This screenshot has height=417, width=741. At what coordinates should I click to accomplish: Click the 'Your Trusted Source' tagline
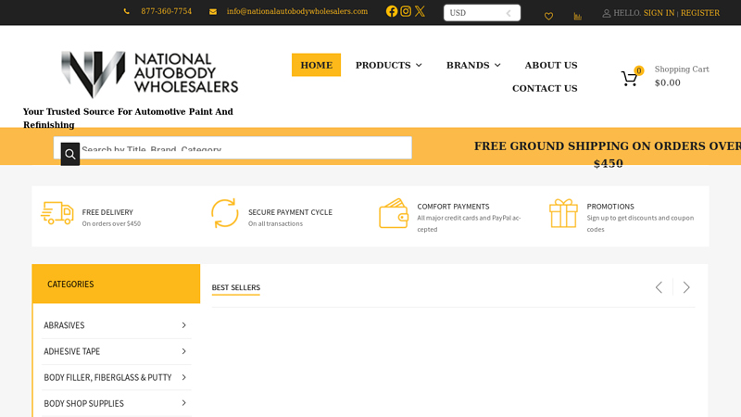[128, 119]
